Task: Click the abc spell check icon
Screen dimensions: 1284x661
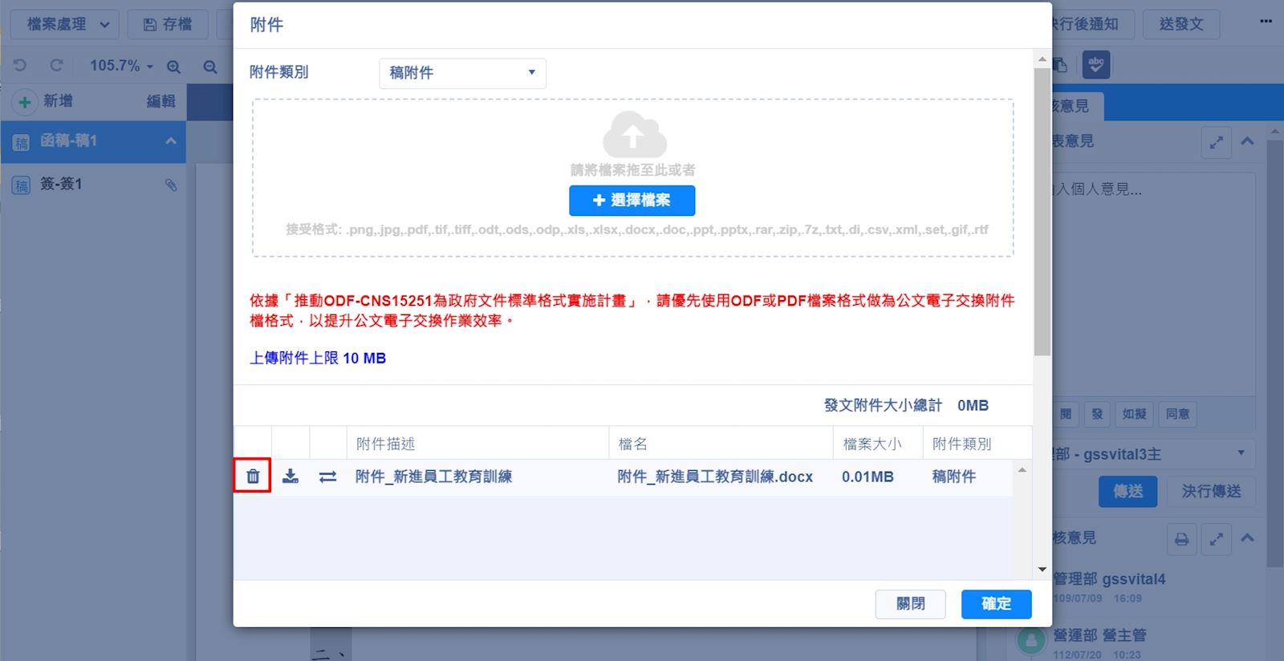Action: tap(1095, 65)
